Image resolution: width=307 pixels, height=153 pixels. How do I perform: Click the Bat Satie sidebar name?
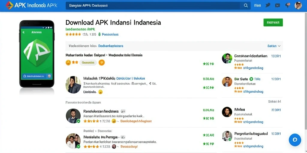point(241,79)
